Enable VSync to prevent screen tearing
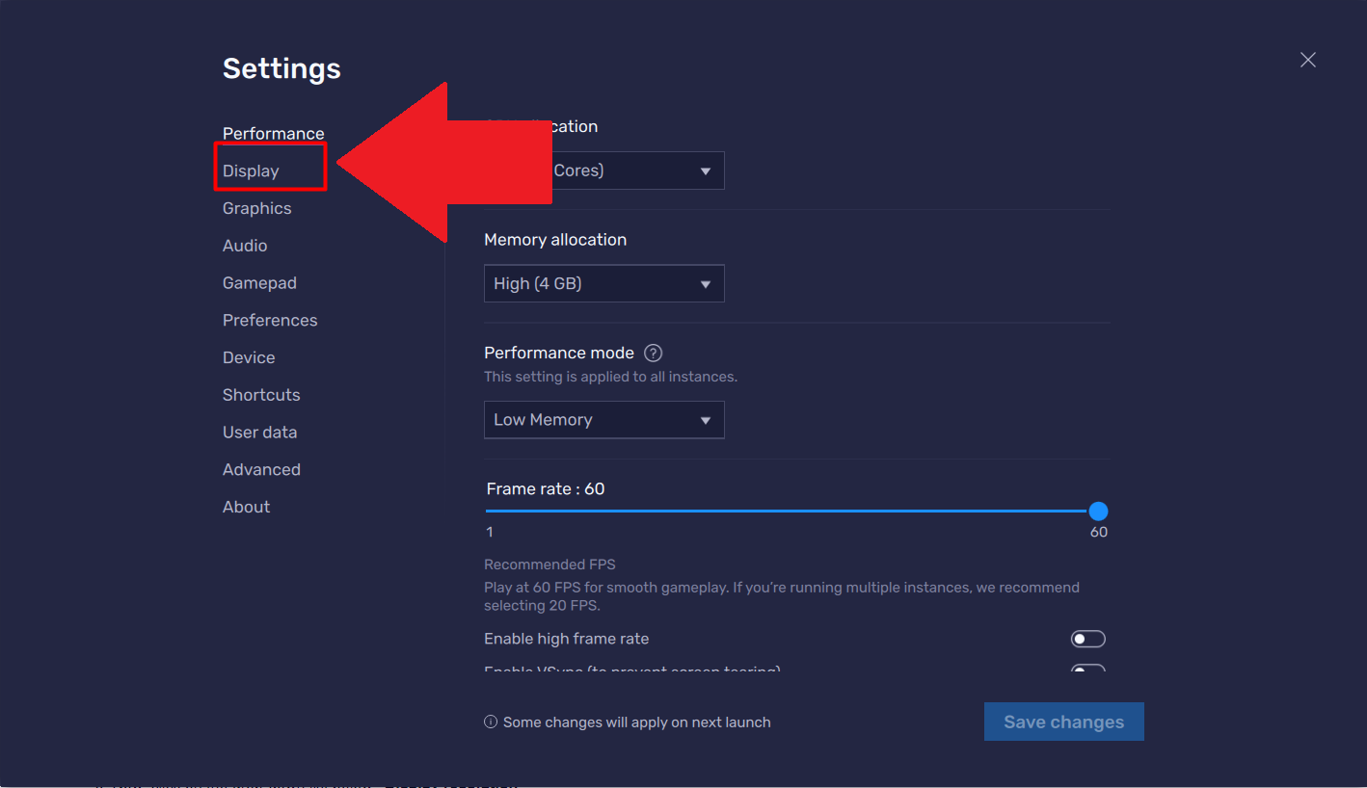 [x=1087, y=670]
